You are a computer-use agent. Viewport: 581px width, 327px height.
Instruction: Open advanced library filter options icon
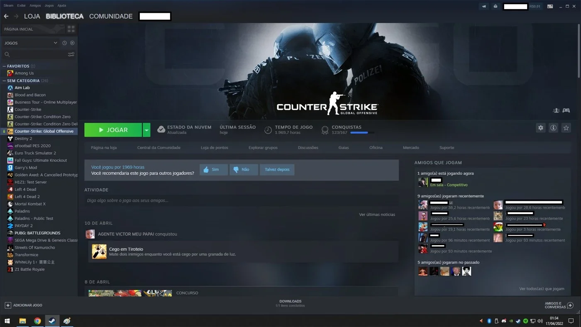pyautogui.click(x=71, y=54)
